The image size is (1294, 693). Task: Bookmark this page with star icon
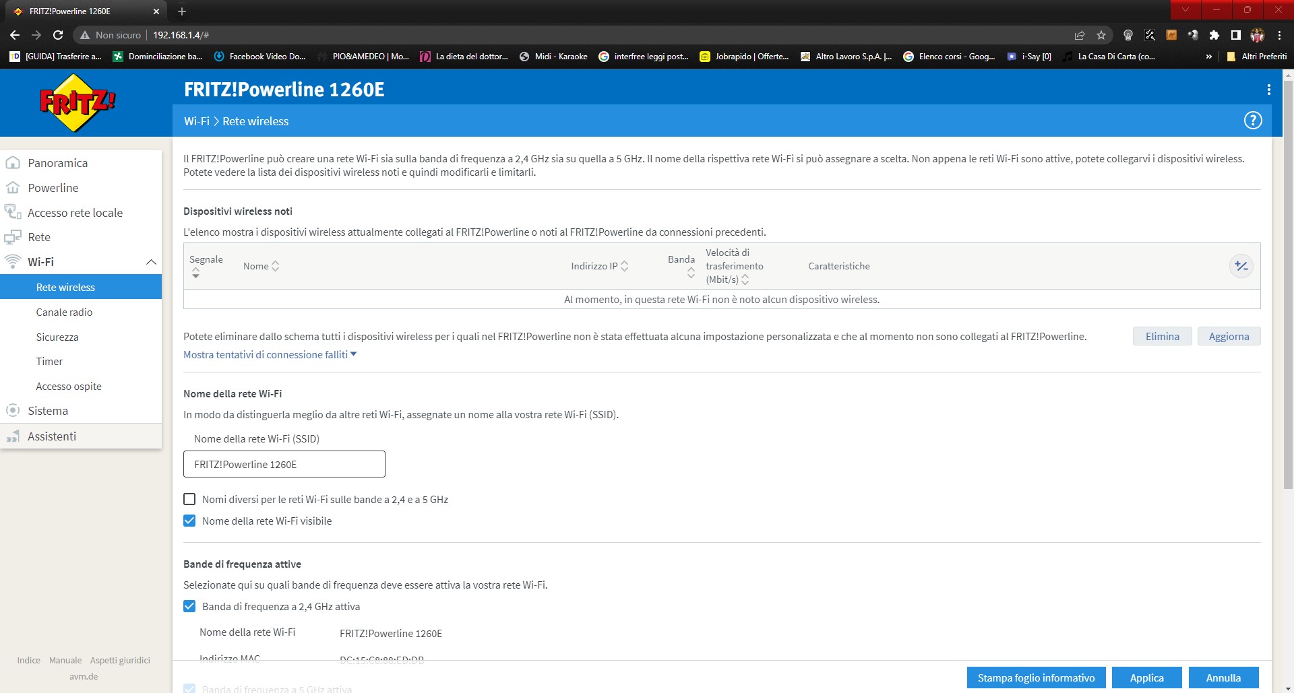pyautogui.click(x=1101, y=35)
